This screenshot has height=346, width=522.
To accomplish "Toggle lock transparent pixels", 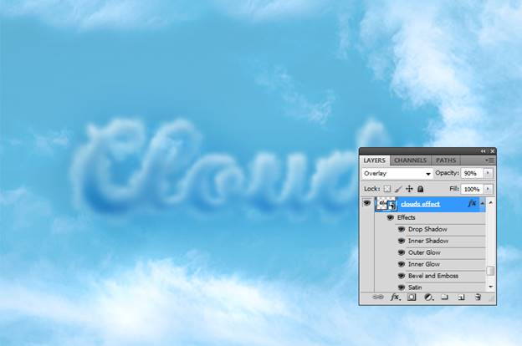I will coord(386,189).
